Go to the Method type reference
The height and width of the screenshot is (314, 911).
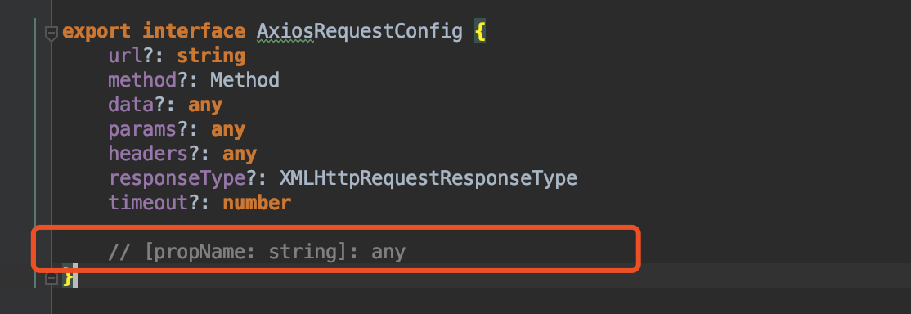245,79
